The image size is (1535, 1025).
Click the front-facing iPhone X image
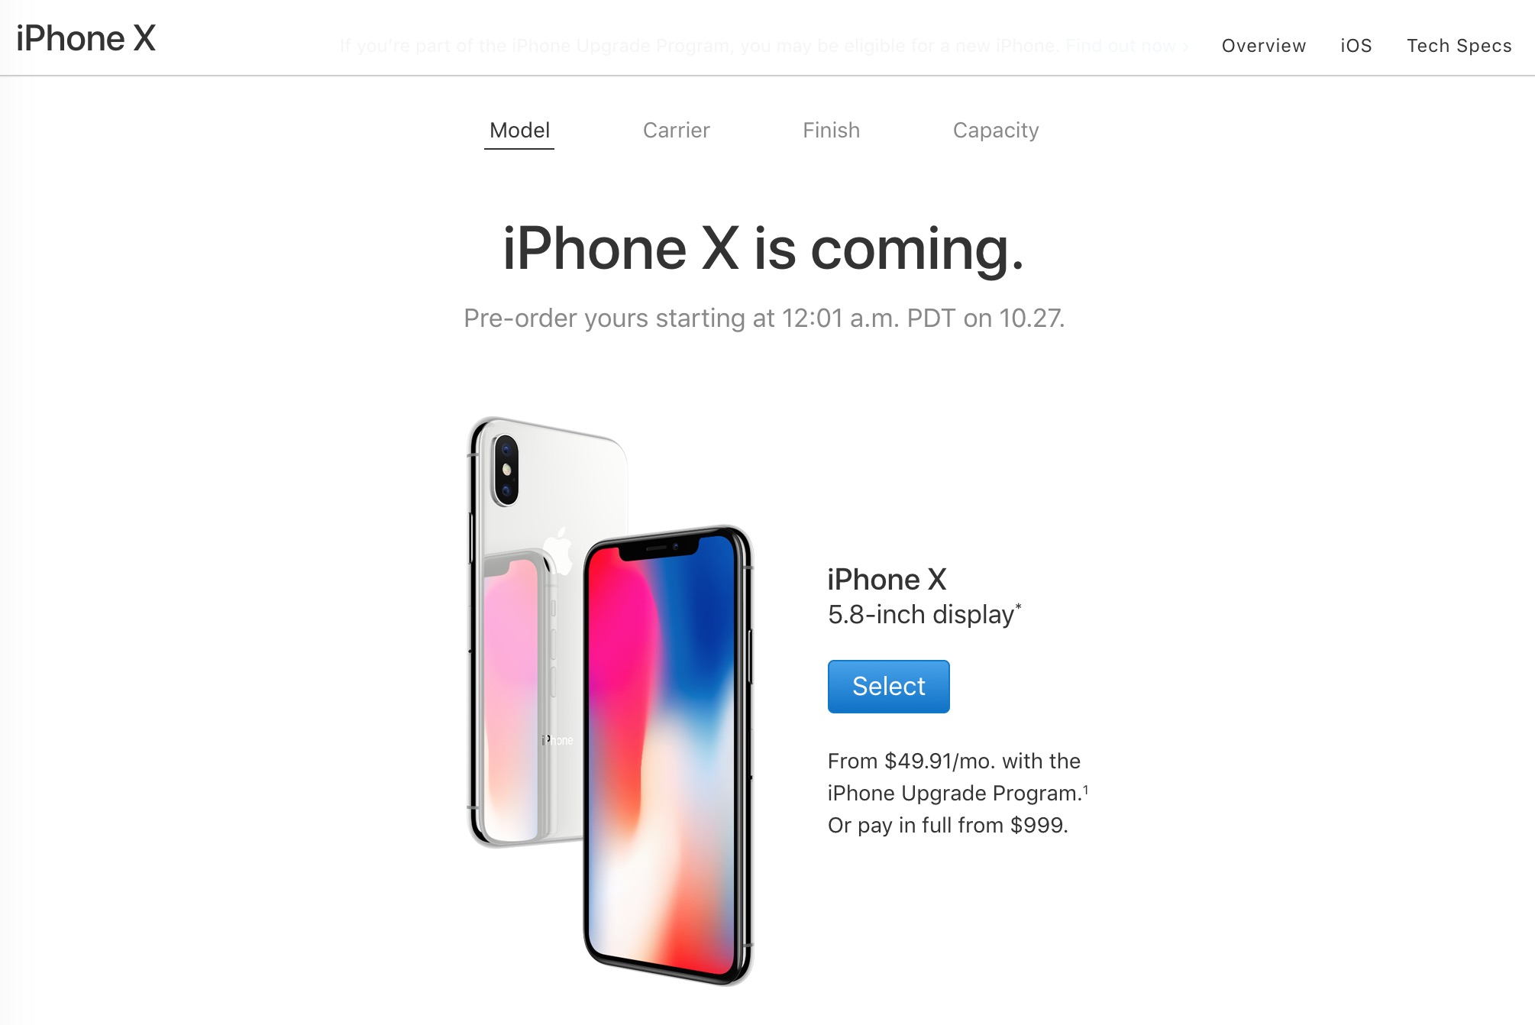(668, 755)
